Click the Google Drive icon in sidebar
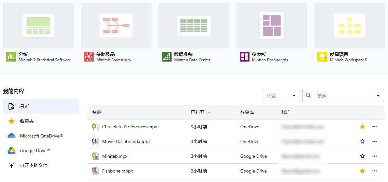This screenshot has width=388, height=182. tap(11, 151)
